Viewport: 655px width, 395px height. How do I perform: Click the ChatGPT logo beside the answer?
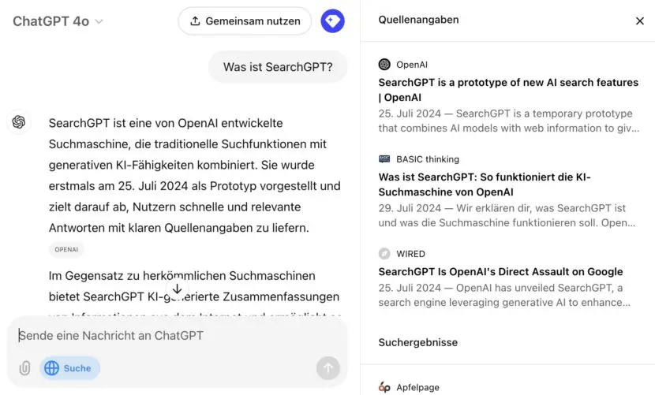pos(19,122)
